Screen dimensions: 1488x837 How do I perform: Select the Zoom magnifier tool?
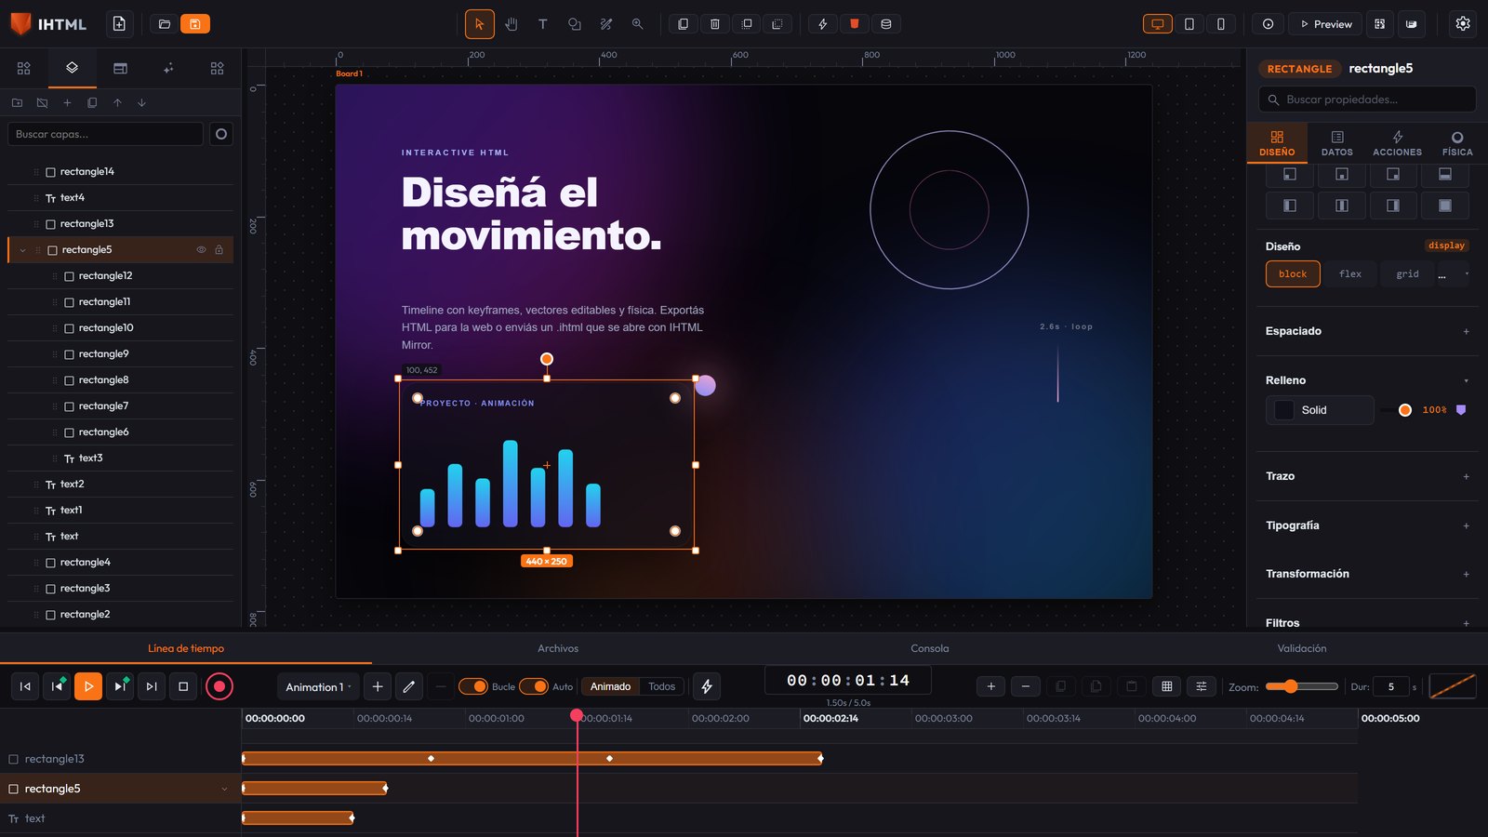click(638, 24)
